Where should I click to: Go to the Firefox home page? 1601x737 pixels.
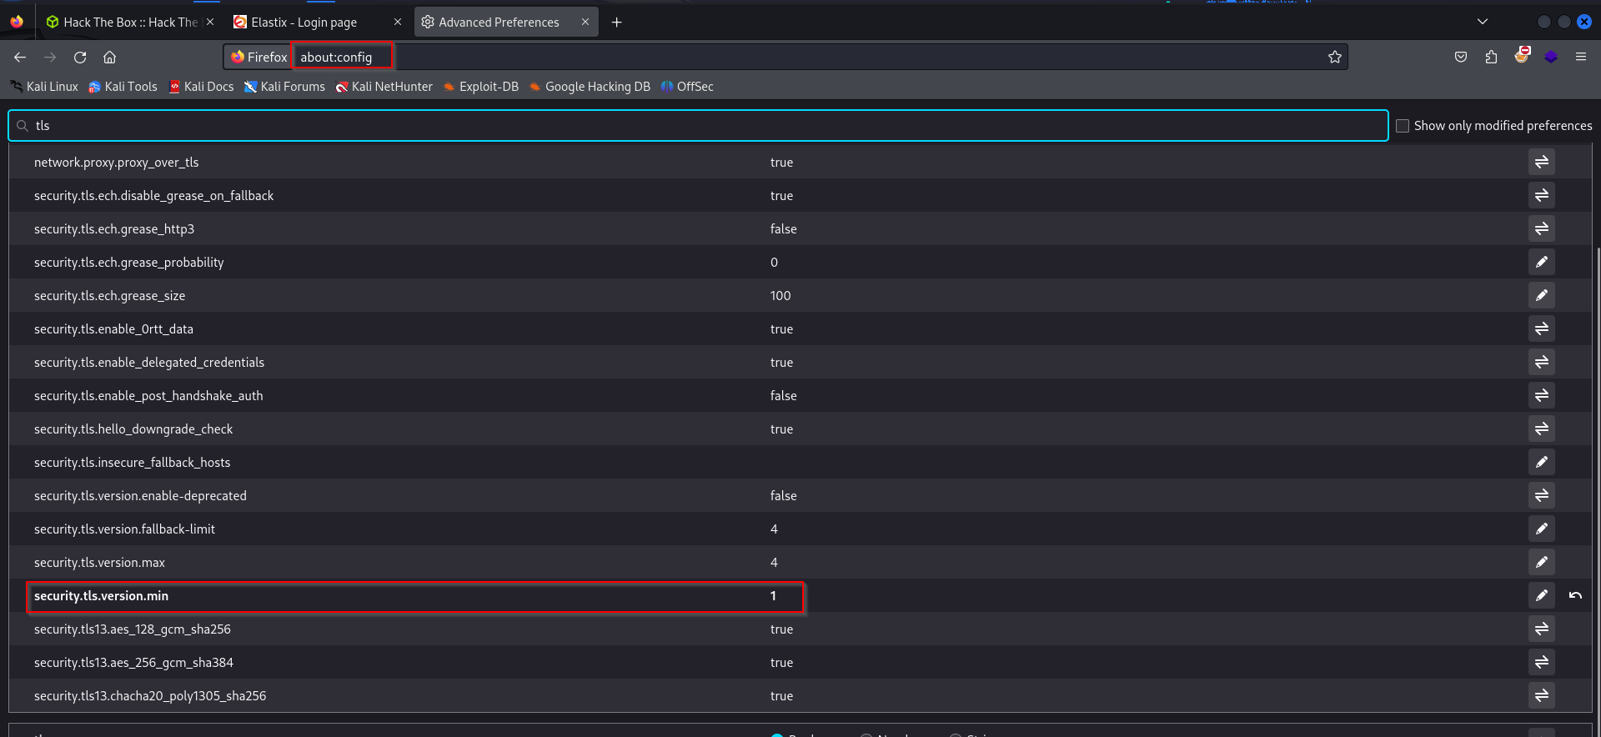[109, 57]
